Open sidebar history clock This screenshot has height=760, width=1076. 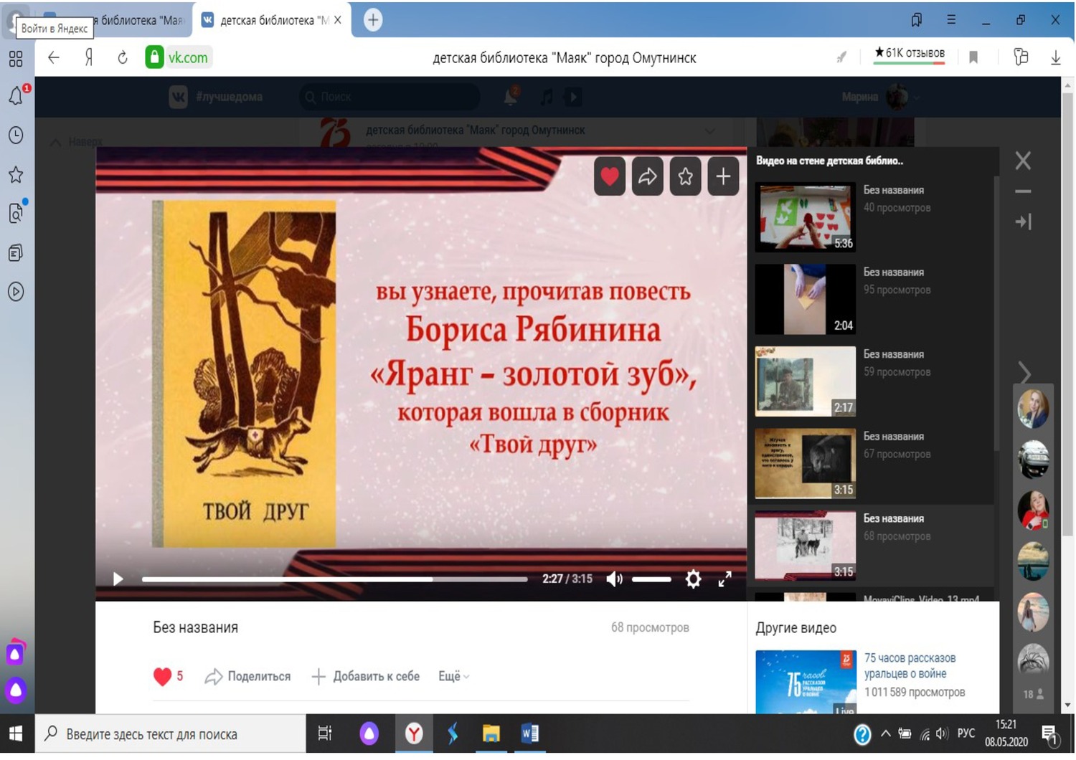[x=16, y=136]
